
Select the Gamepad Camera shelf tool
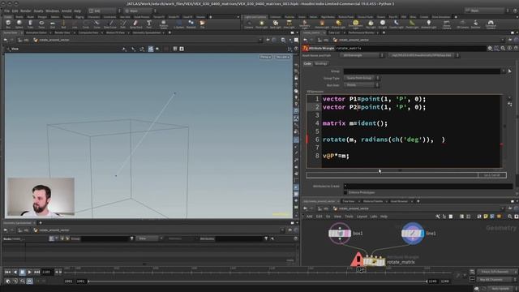point(491,24)
